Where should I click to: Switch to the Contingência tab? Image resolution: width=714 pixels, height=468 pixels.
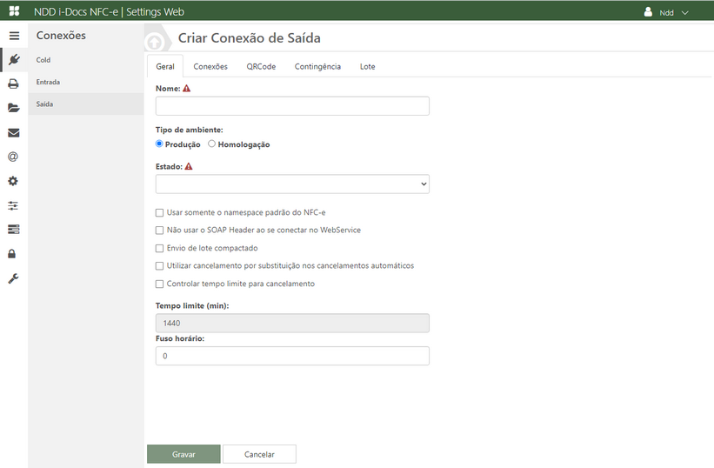coord(317,67)
